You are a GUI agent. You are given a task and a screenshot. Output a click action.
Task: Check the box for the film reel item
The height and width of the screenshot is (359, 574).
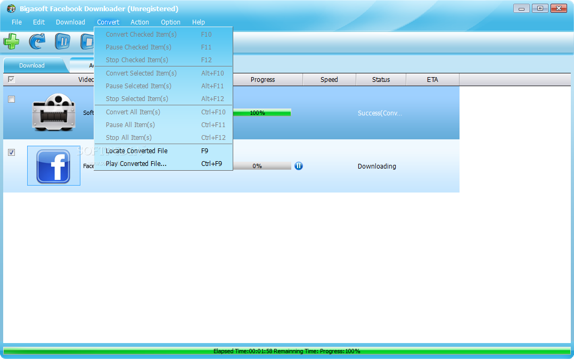[x=11, y=99]
